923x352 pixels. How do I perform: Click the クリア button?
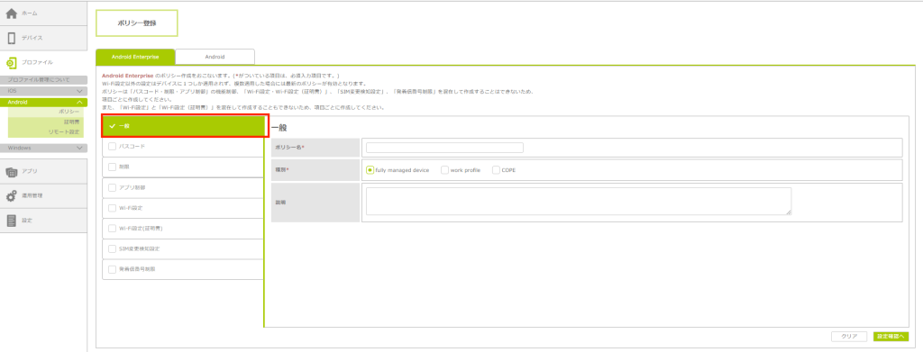[x=849, y=337]
